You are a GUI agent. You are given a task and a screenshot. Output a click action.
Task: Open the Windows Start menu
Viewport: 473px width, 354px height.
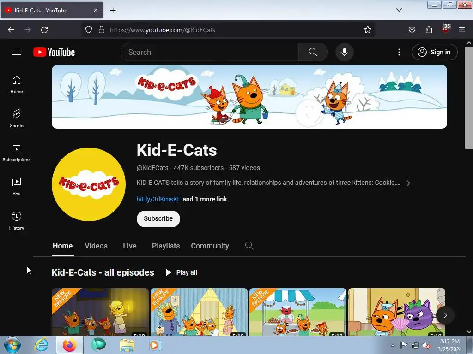[x=12, y=345]
